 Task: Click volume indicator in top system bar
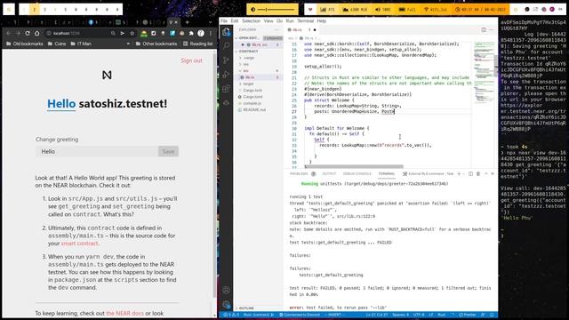coord(383,10)
